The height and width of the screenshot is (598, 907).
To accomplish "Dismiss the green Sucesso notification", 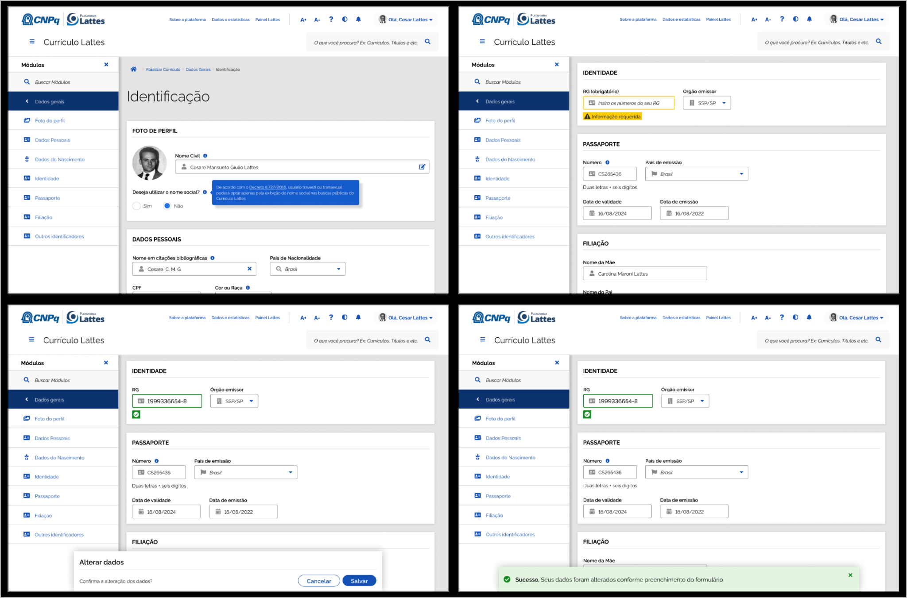I will click(850, 575).
